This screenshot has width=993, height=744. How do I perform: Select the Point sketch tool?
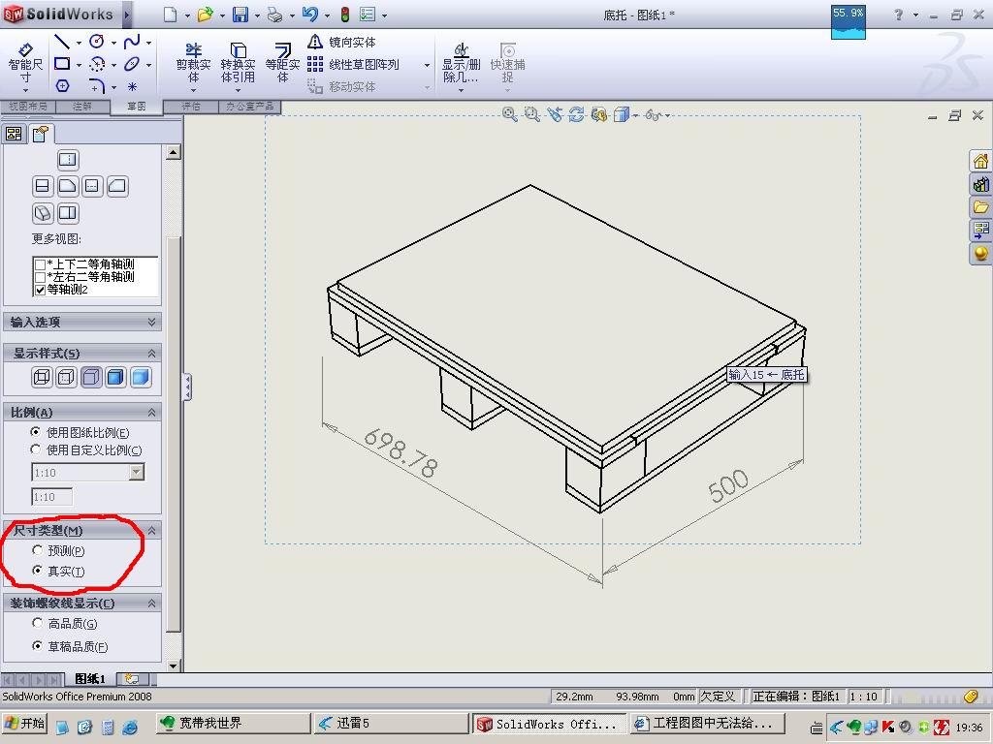(x=132, y=86)
